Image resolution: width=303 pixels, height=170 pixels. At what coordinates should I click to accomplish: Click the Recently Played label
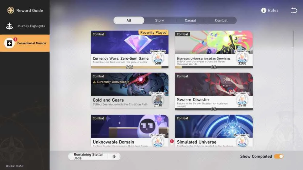coord(153,32)
